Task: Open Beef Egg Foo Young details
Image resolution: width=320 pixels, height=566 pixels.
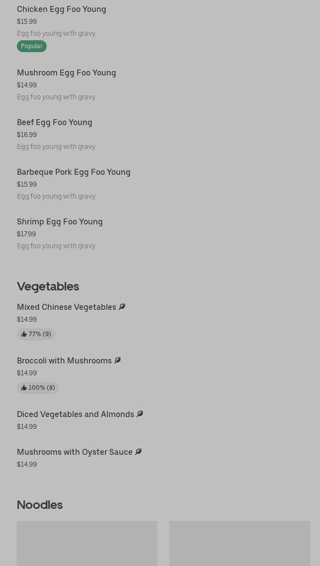Action: tap(54, 122)
